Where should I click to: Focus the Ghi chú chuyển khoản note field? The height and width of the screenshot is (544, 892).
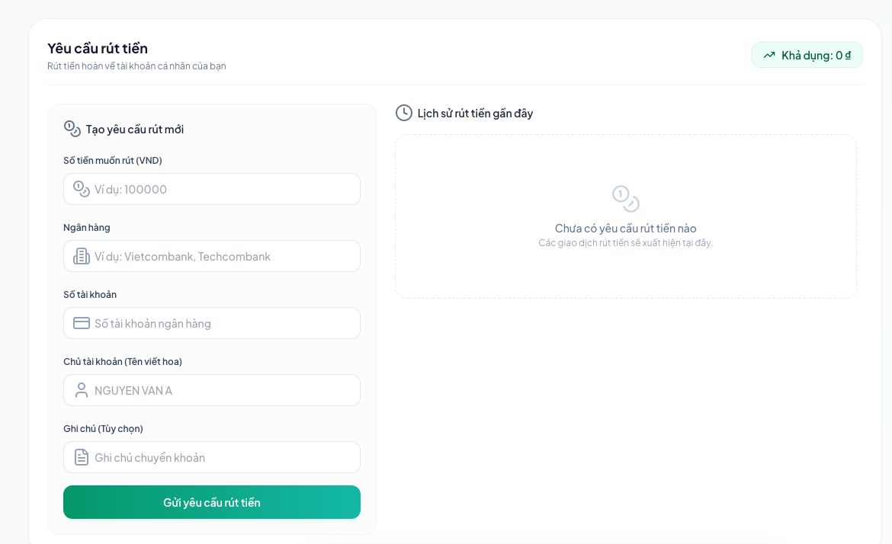tap(212, 458)
